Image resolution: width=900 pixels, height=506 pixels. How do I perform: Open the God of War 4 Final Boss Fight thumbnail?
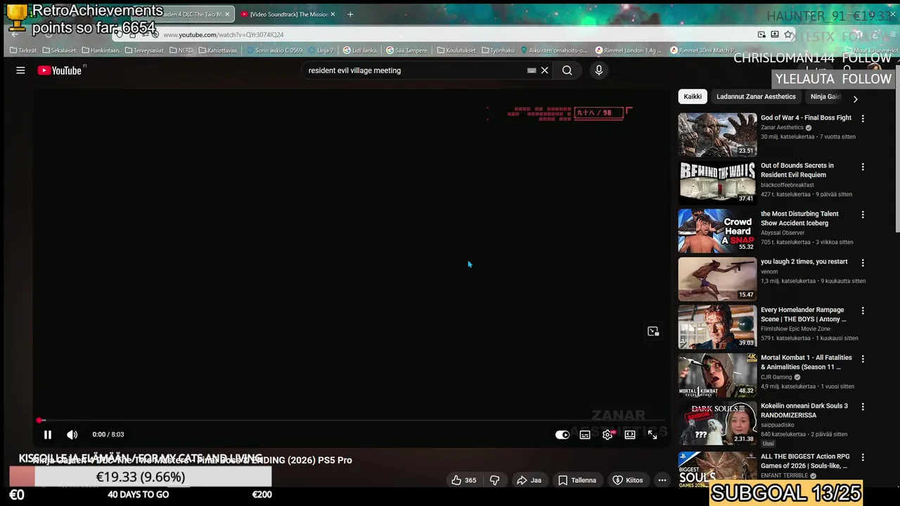[717, 134]
